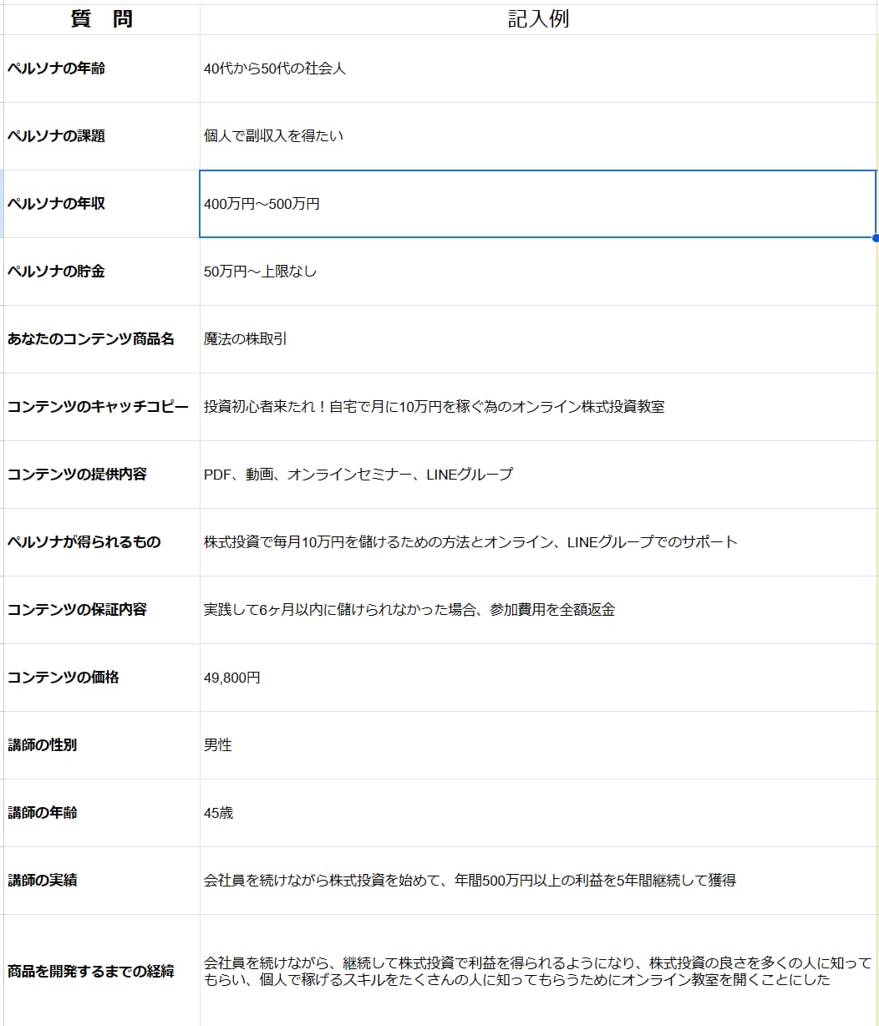
Task: Select the '商品を開発するまでの経緯' label cell
Action: tap(102, 971)
